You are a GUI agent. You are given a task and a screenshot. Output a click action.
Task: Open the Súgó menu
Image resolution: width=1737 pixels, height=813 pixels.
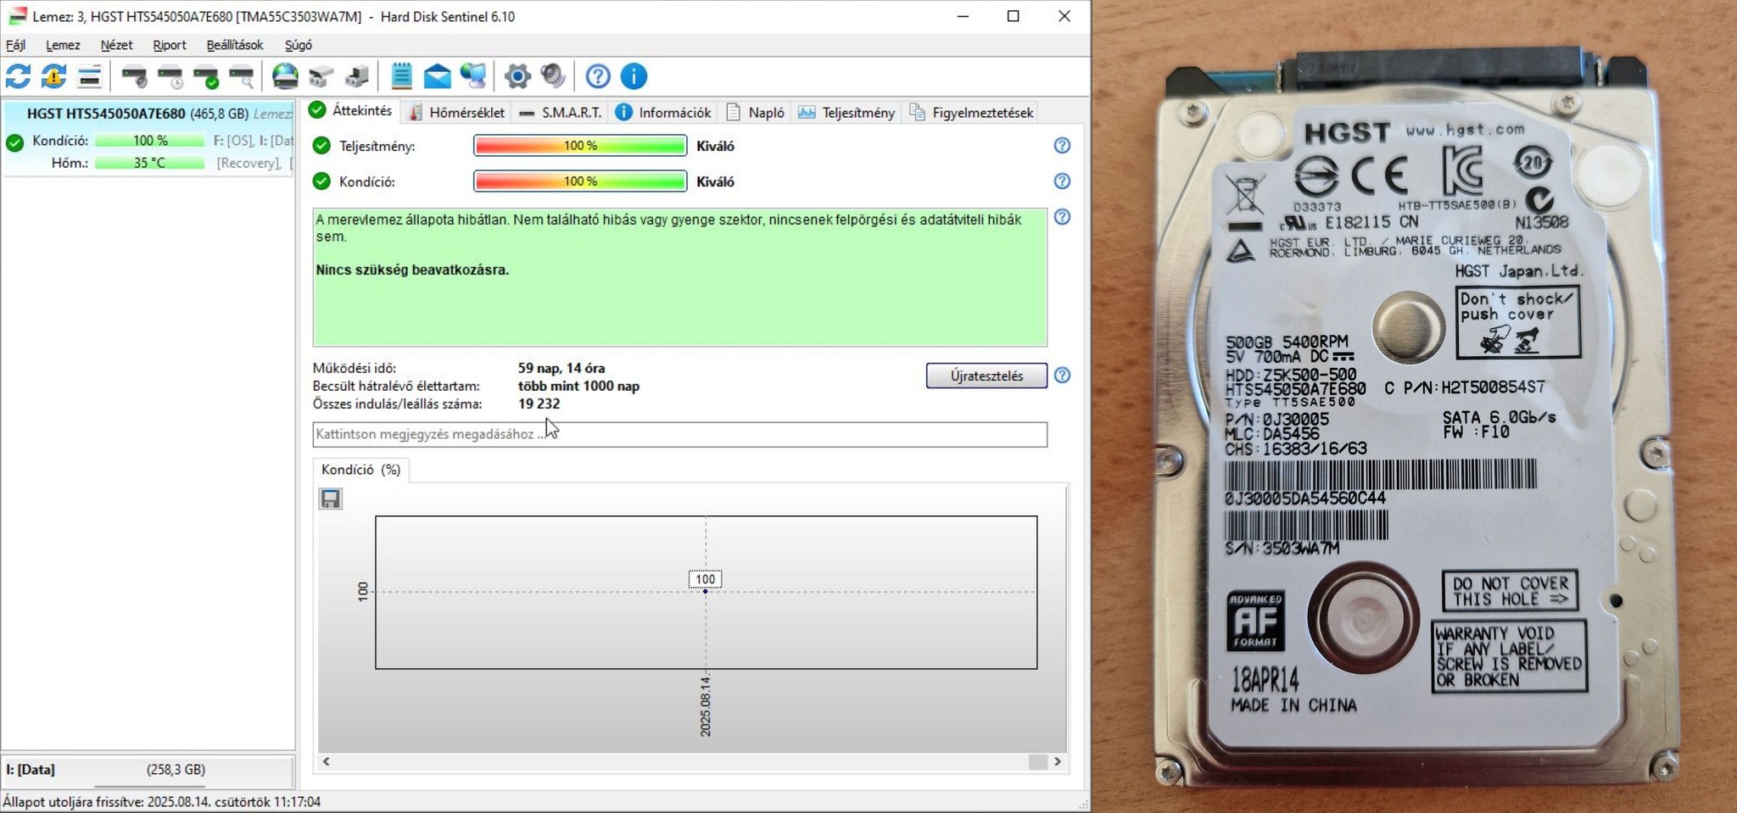[x=299, y=45]
